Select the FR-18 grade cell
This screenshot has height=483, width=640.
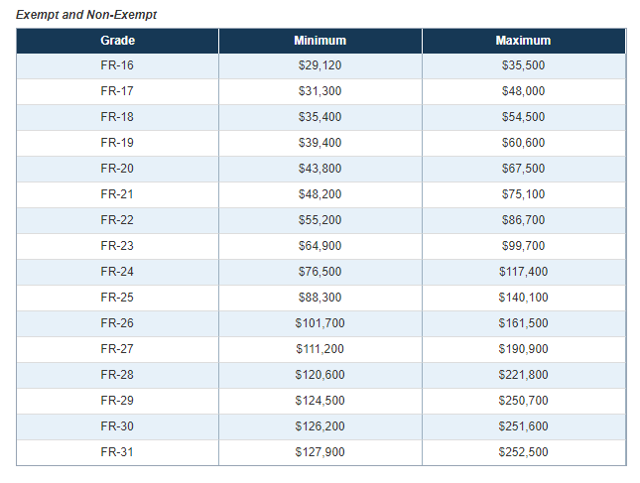click(117, 117)
